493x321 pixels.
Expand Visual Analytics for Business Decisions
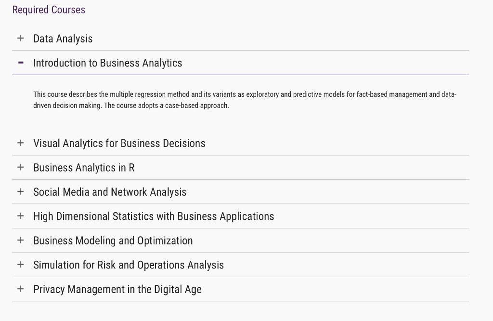click(x=119, y=143)
